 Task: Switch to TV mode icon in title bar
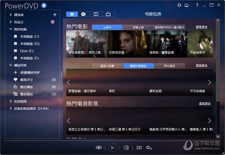(x=186, y=5)
